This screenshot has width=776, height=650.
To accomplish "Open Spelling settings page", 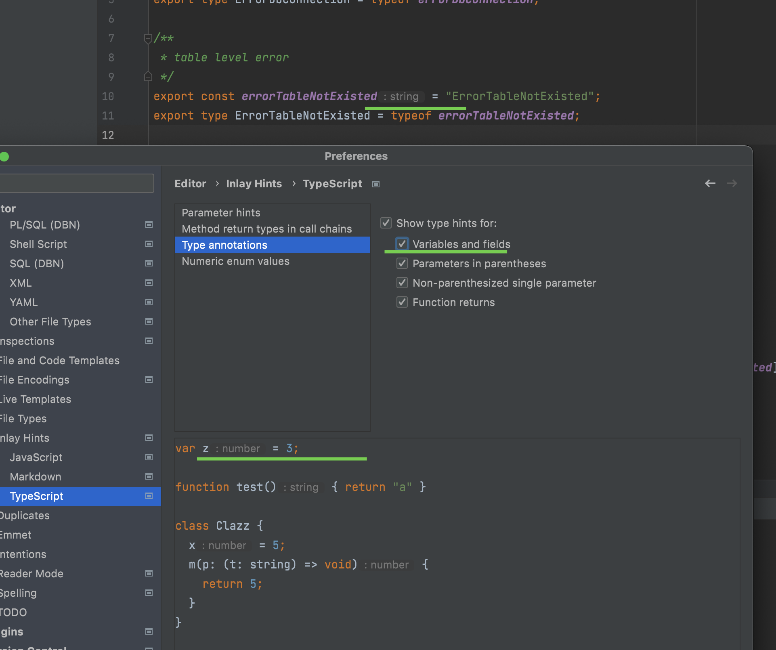I will (18, 593).
